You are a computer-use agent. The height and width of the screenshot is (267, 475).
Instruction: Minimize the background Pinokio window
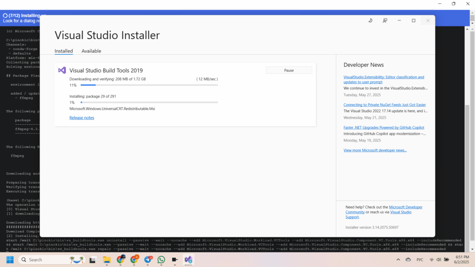tap(440, 4)
